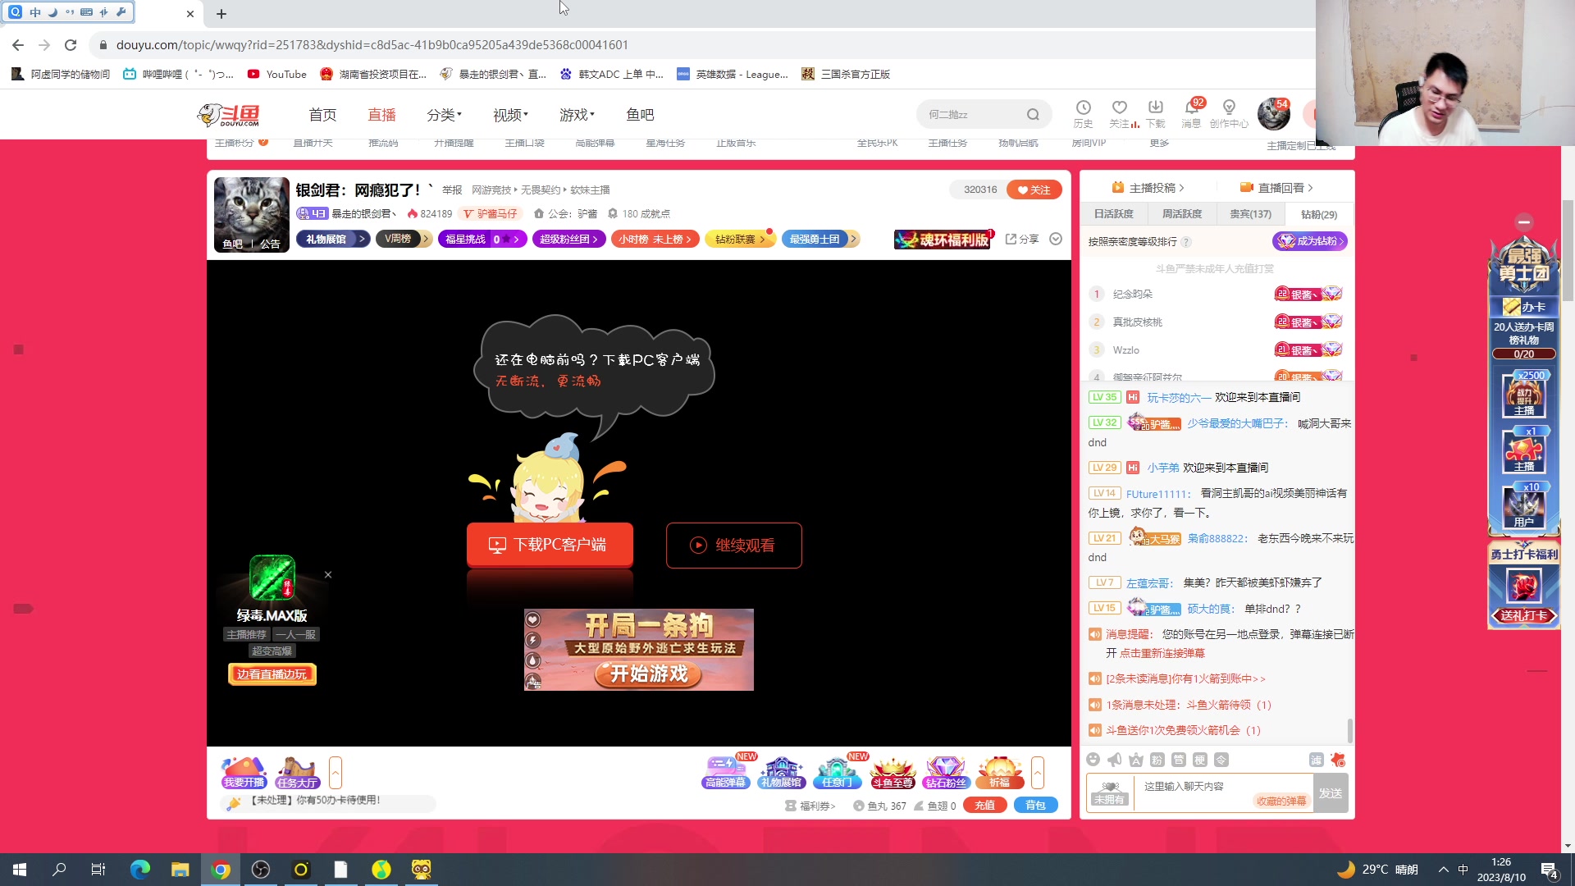The width and height of the screenshot is (1575, 886).
Task: Click the 关注 follow button
Action: click(x=1034, y=190)
